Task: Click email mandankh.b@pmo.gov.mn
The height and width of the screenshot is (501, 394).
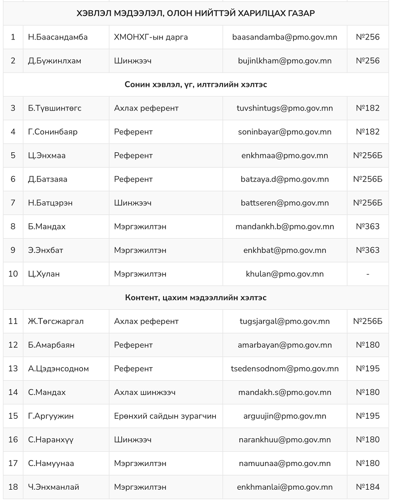Action: (x=285, y=226)
